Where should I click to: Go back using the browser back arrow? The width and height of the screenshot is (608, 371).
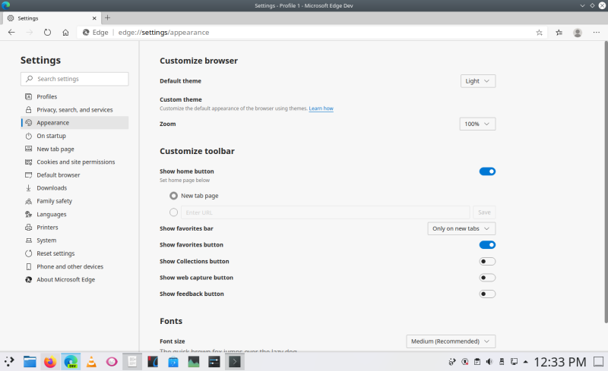pyautogui.click(x=11, y=33)
